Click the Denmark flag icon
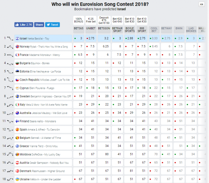The height and width of the screenshot is (183, 209). point(17,171)
